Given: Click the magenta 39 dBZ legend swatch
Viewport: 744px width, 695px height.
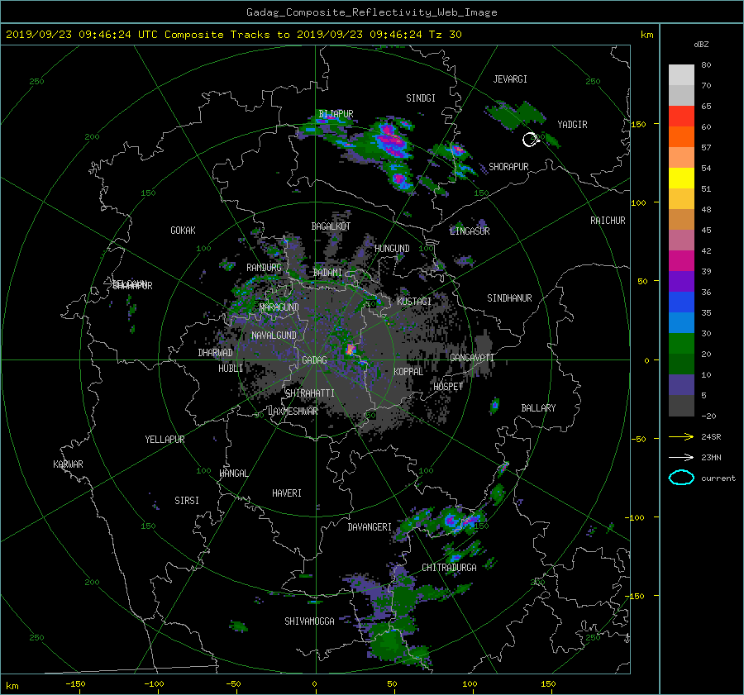Looking at the screenshot, I should [x=681, y=260].
